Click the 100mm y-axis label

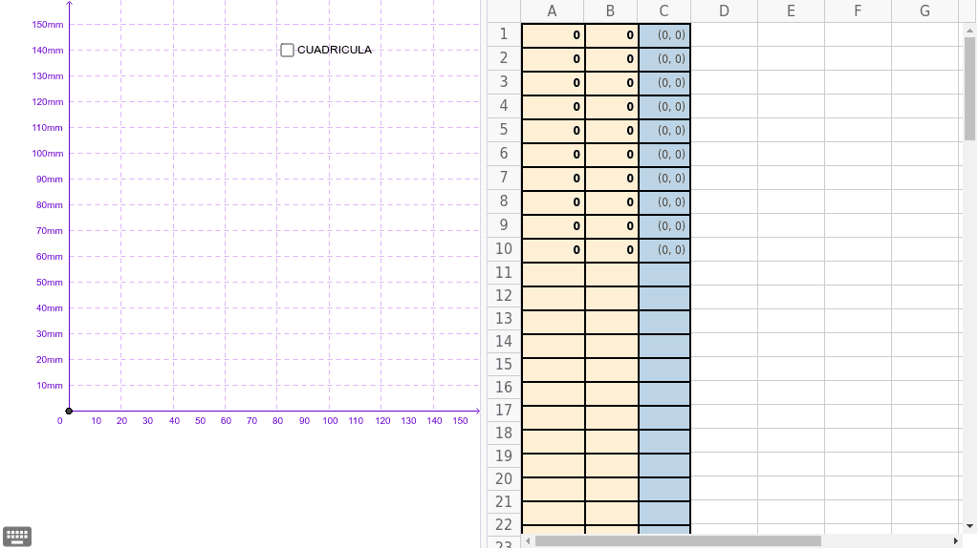click(48, 154)
